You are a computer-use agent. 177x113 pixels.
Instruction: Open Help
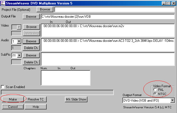pyautogui.click(x=36, y=107)
